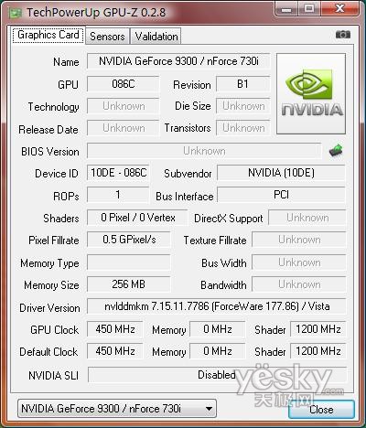
Task: Select the Graphics Card tab
Action: pos(48,35)
